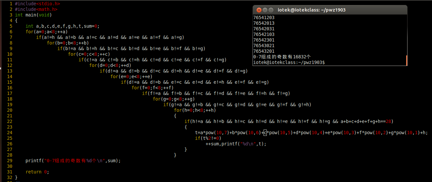
Task: Select terminal output line 76541203
Action: (264, 17)
